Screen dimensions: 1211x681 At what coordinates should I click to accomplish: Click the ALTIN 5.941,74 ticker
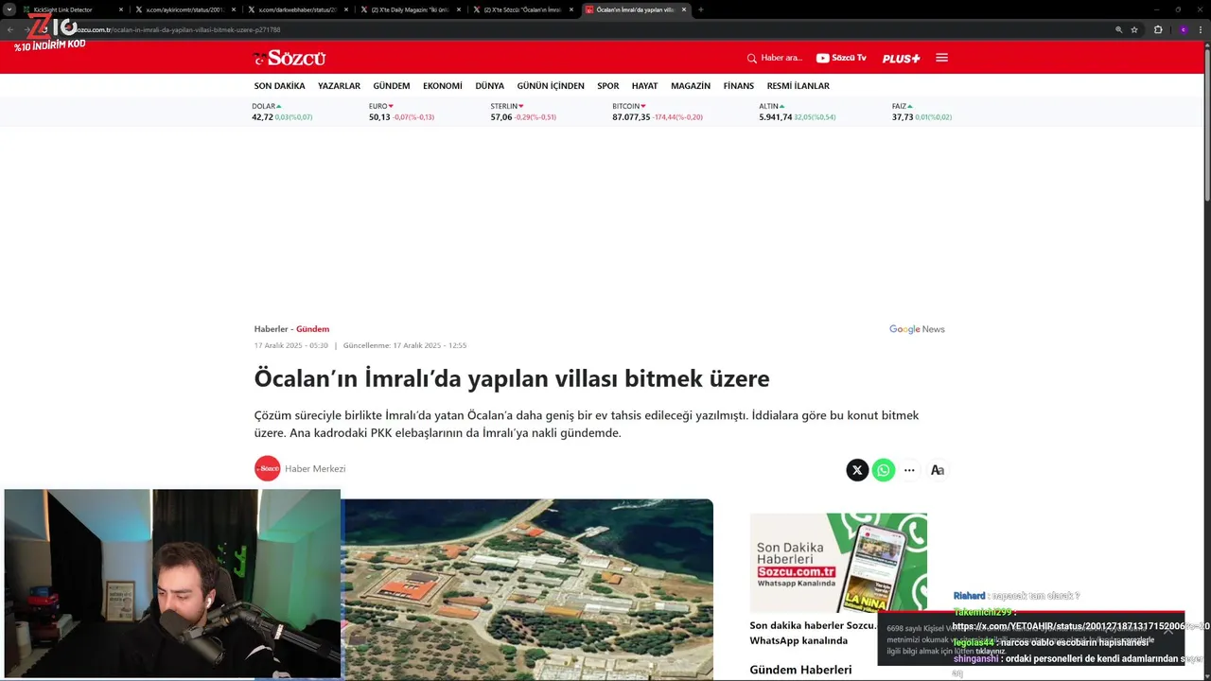(x=798, y=112)
